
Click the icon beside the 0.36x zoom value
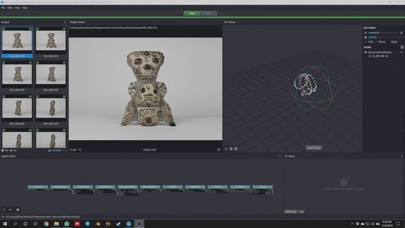point(80,149)
